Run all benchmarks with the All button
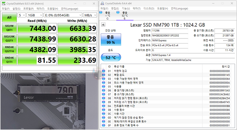237x130 pixels. coord(9,17)
